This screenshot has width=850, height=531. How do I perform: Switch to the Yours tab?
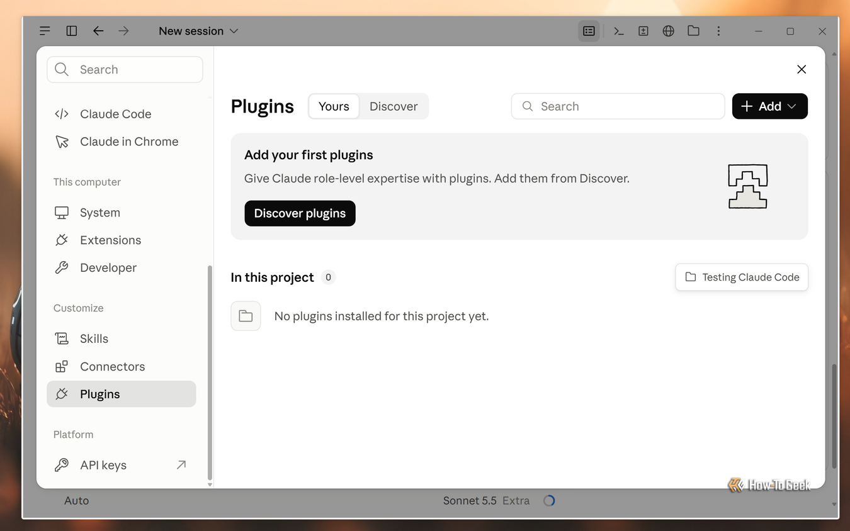[334, 106]
